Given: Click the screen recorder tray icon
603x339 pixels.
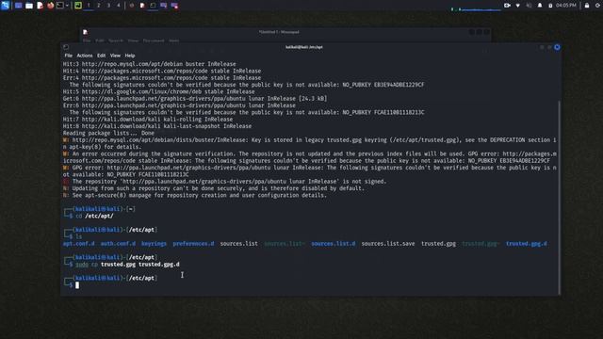Looking at the screenshot, I should coord(507,6).
